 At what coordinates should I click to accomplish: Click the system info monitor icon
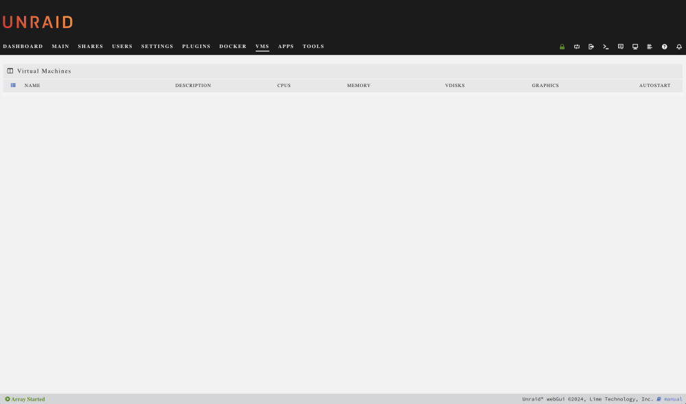click(635, 47)
